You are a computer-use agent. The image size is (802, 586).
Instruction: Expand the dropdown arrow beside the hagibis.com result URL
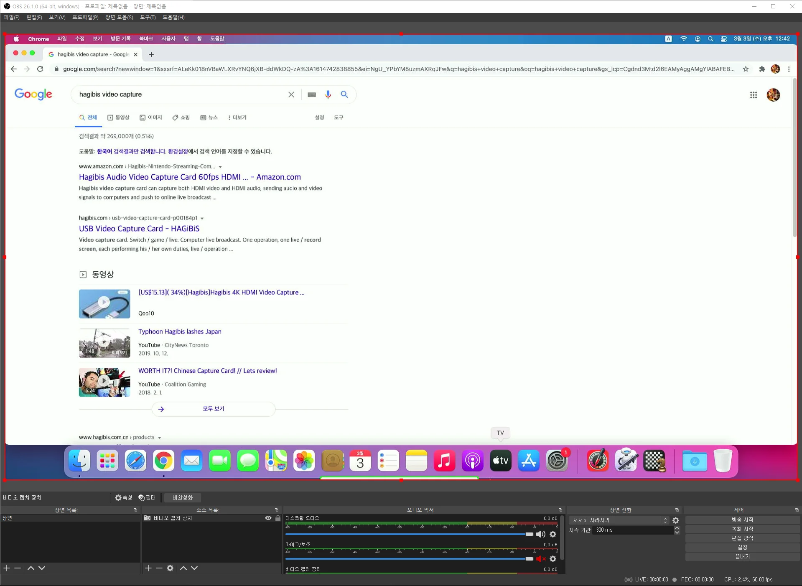202,218
